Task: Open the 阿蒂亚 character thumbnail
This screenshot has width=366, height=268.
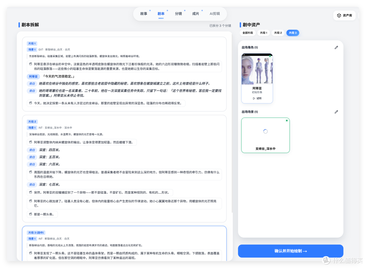Action: [257, 69]
